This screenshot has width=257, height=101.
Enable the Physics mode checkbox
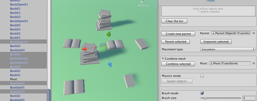point(202,76)
